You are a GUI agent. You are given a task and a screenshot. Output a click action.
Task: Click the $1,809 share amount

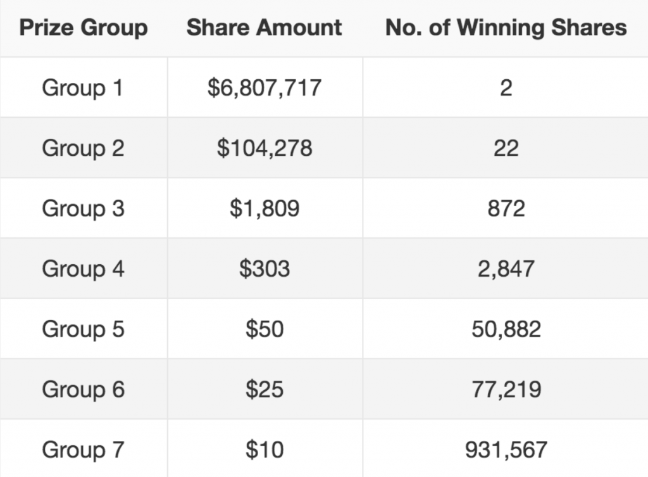(265, 208)
